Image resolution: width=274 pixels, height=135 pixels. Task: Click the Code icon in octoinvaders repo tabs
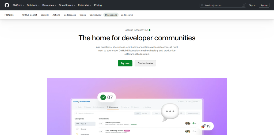(x=76, y=107)
